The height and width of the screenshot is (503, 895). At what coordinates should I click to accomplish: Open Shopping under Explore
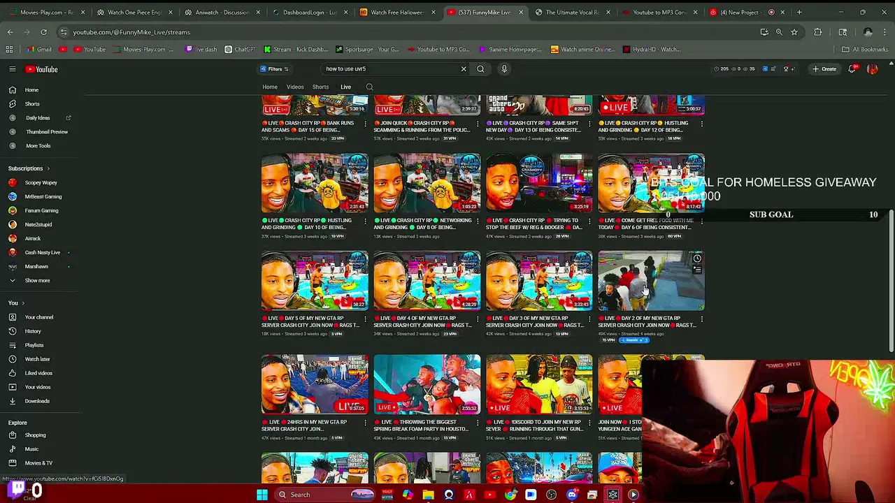pyautogui.click(x=35, y=435)
